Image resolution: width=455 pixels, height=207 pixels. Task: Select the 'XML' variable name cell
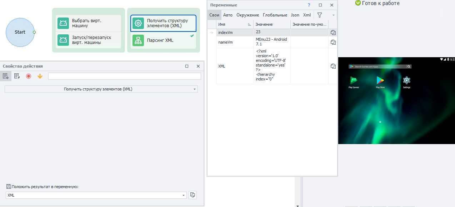[235, 66]
